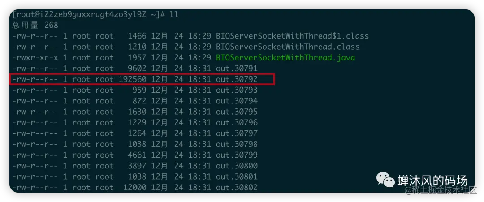
Task: Click the 192560 file size value
Action: (132, 79)
